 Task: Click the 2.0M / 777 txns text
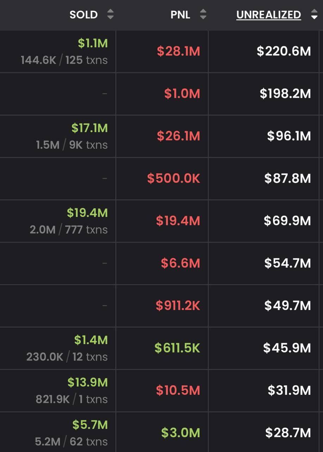coord(68,230)
